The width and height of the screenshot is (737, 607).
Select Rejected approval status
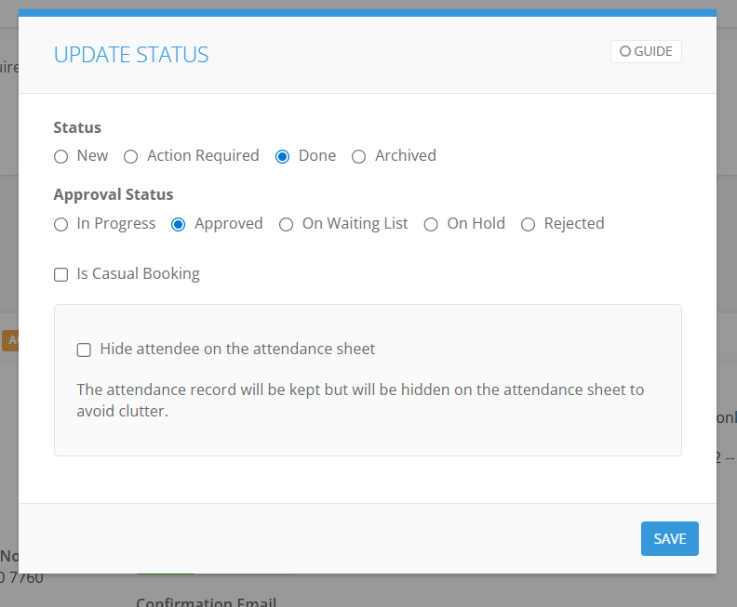529,224
